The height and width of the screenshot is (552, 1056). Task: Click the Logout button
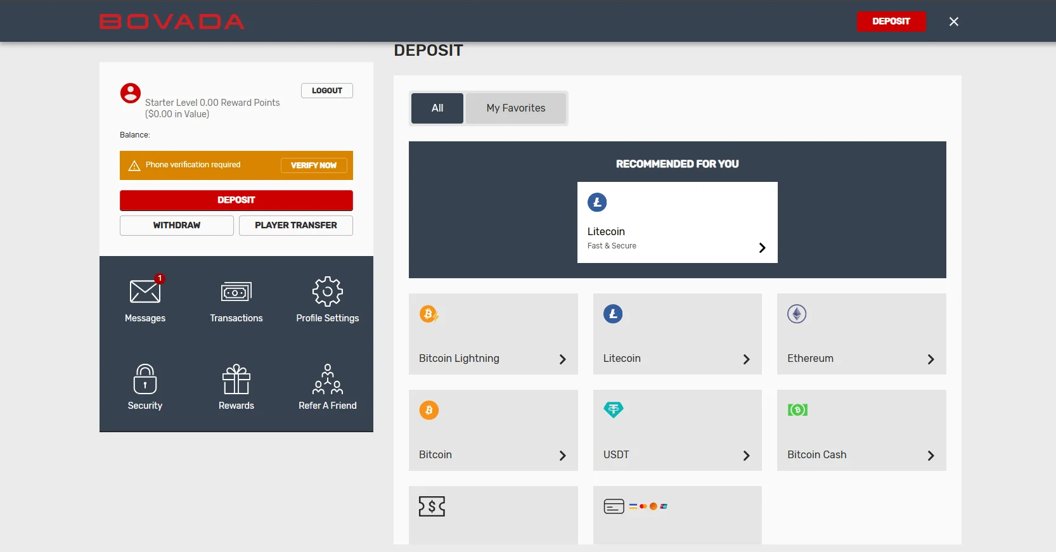[x=327, y=91]
